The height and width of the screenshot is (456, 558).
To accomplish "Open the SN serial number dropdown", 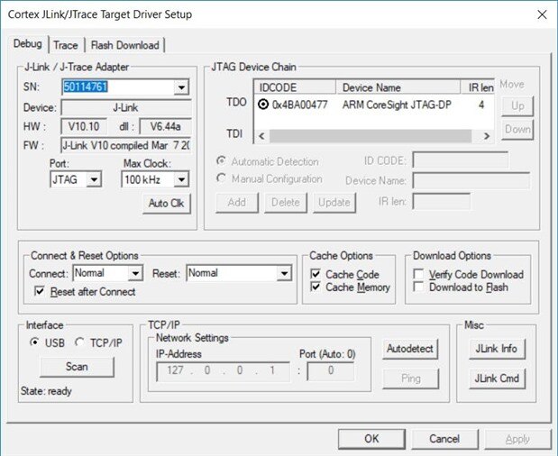I will click(x=181, y=87).
